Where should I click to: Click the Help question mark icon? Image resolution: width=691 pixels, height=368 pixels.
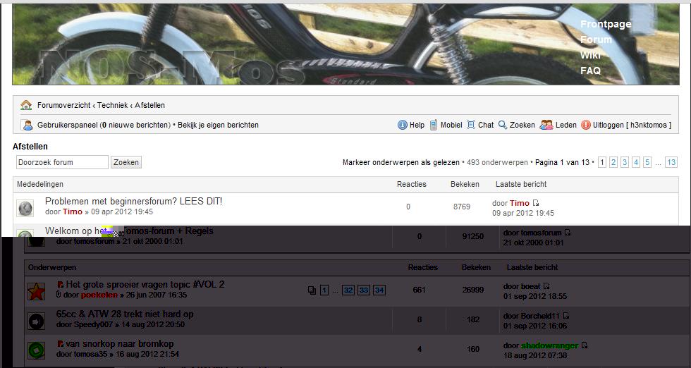pos(403,125)
